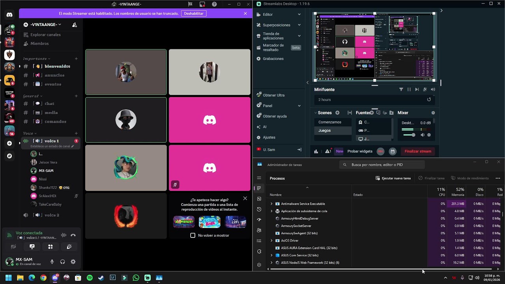Open Discord direct messages home icon

click(9, 15)
